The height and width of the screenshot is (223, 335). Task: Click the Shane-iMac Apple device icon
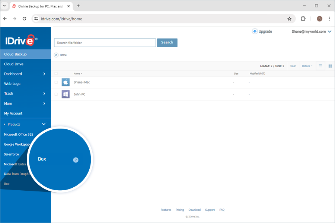pos(66,82)
